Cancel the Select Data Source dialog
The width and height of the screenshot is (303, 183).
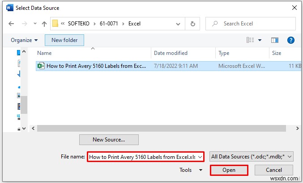click(274, 170)
